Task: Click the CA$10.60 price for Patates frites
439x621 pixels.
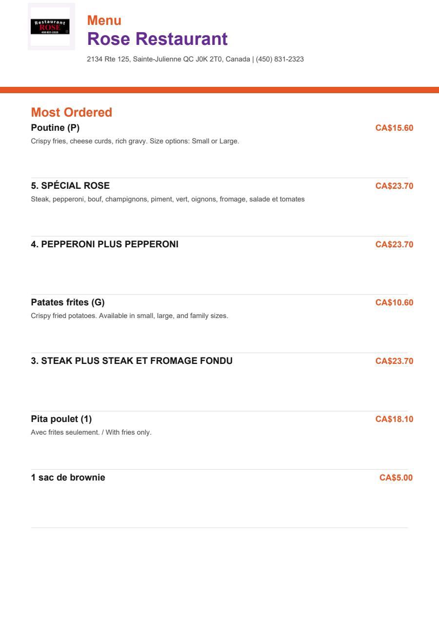Action: click(x=394, y=302)
